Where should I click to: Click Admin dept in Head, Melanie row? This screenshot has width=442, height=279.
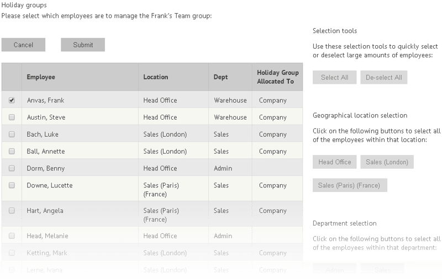(x=223, y=235)
